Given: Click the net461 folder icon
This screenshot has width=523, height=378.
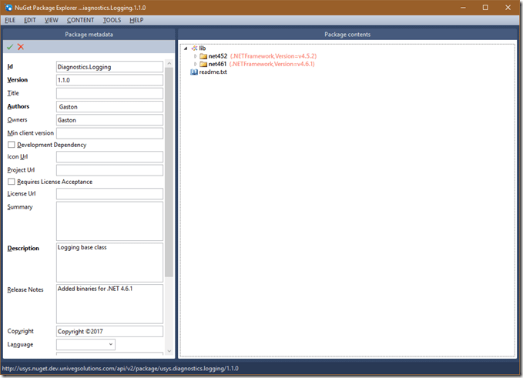Looking at the screenshot, I should pyautogui.click(x=203, y=64).
